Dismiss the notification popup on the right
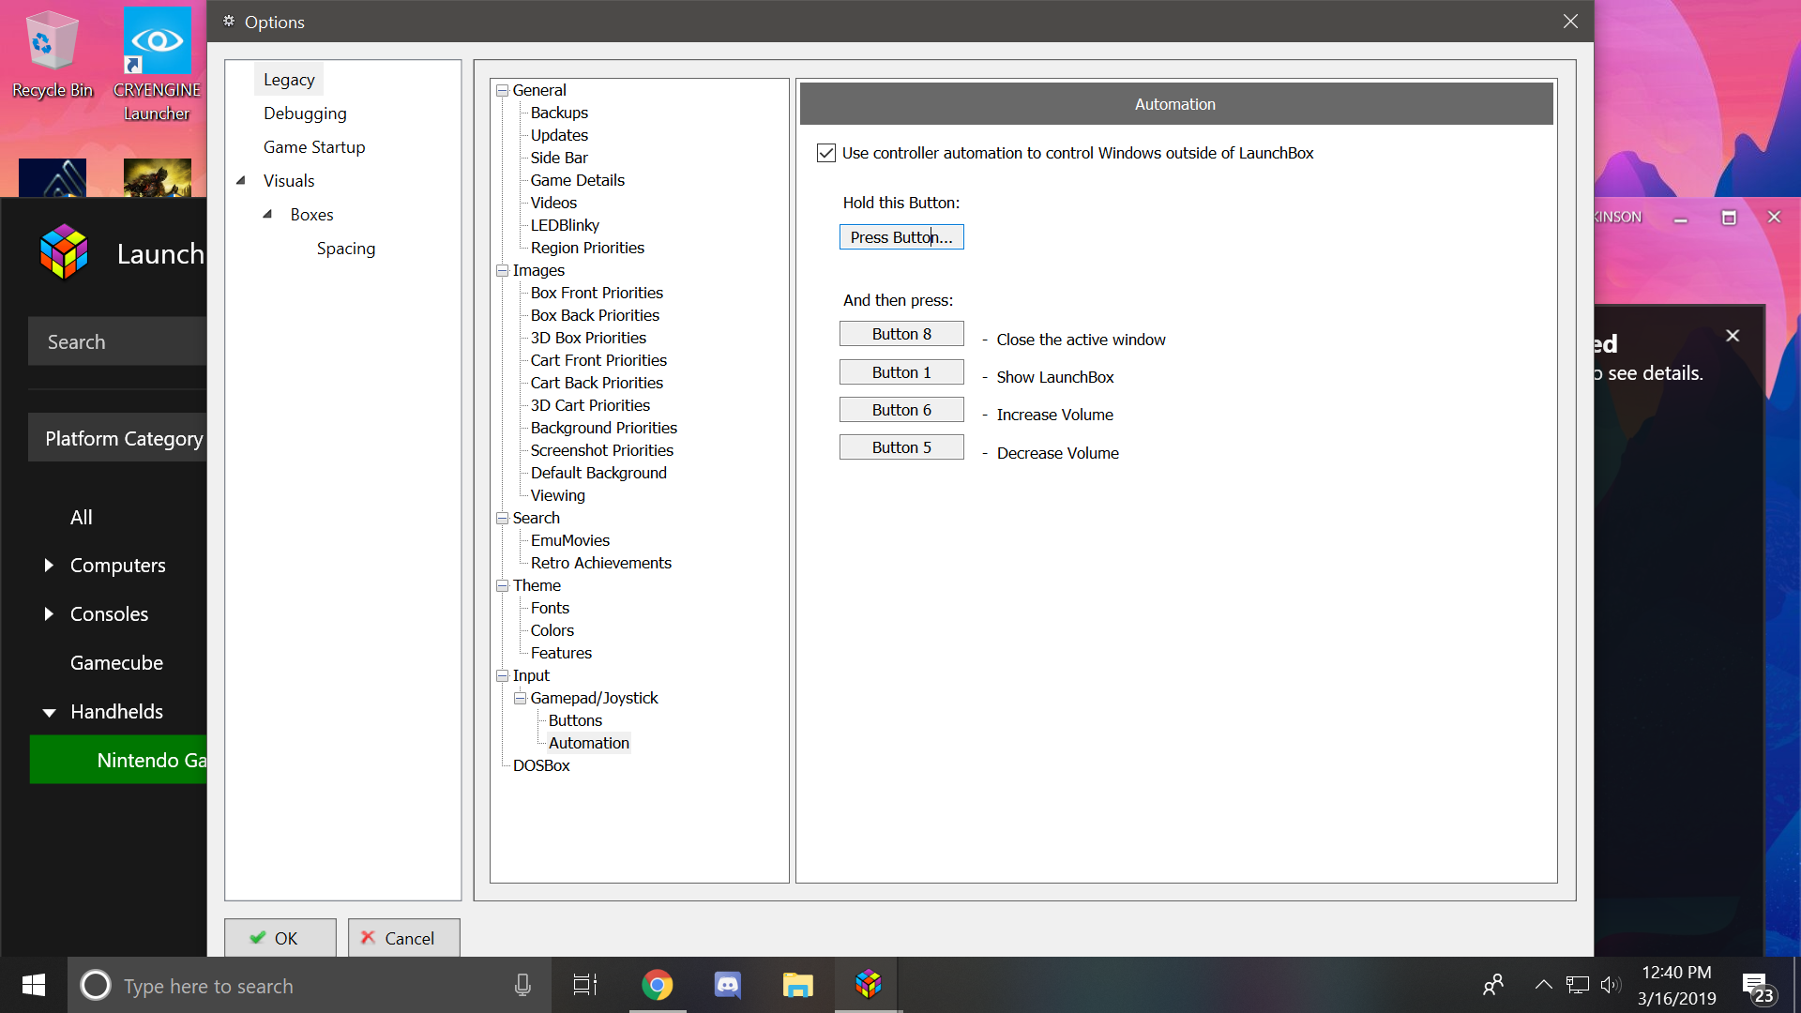The height and width of the screenshot is (1013, 1801). (1733, 336)
